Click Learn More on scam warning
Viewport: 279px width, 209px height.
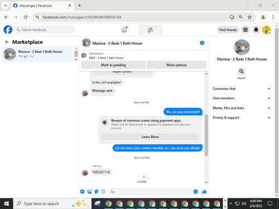[150, 137]
